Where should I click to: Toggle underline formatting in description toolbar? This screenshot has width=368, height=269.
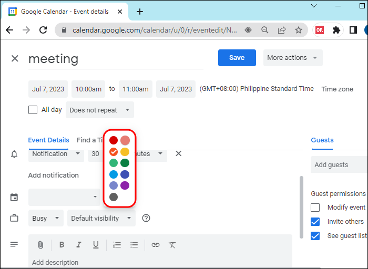[96, 245]
